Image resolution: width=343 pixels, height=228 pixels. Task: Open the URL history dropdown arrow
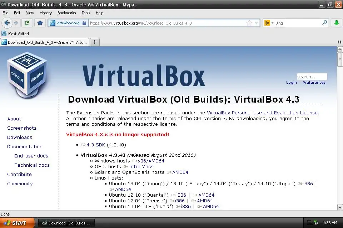257,23
